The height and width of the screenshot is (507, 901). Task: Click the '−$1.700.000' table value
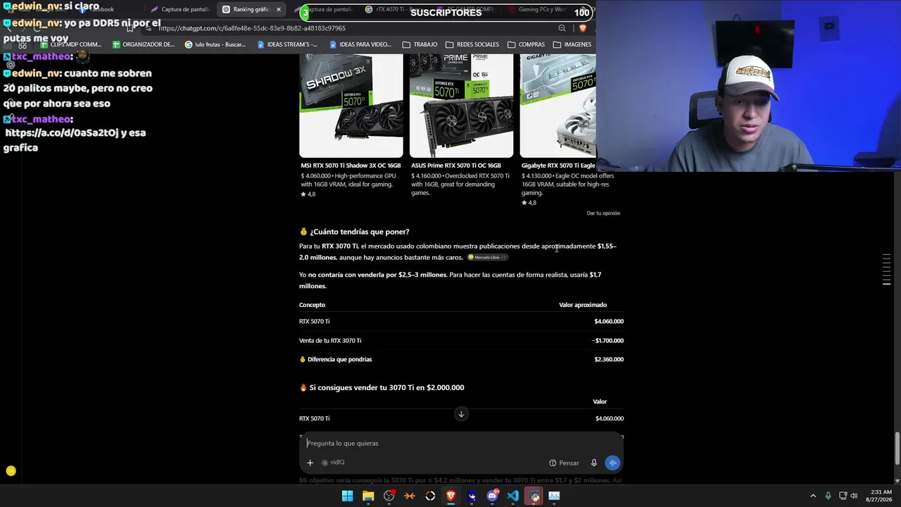(x=607, y=341)
